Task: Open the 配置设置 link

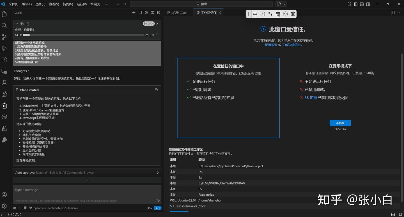Action: 271,45
